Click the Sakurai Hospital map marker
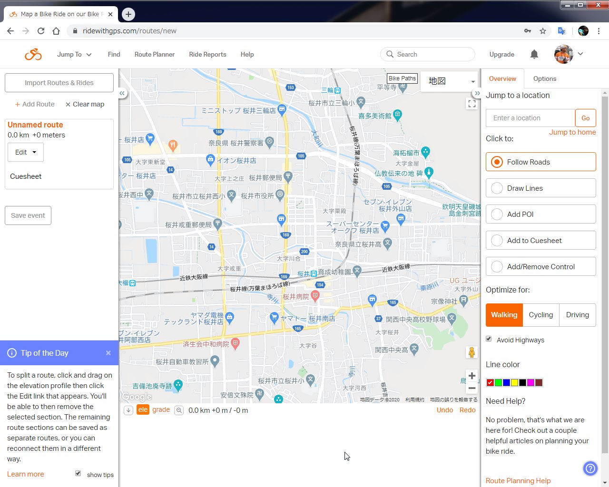This screenshot has width=609, height=487. pyautogui.click(x=315, y=295)
